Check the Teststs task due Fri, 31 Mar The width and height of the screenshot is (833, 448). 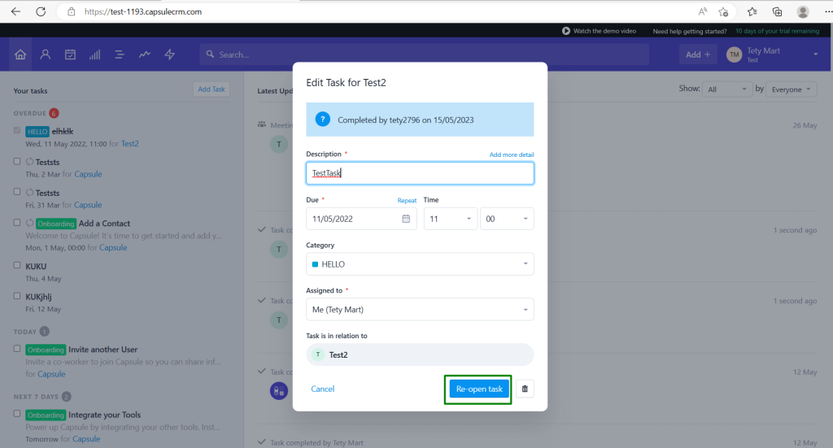[17, 192]
